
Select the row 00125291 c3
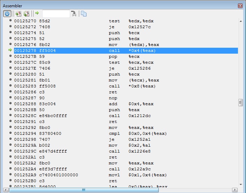click(126, 122)
